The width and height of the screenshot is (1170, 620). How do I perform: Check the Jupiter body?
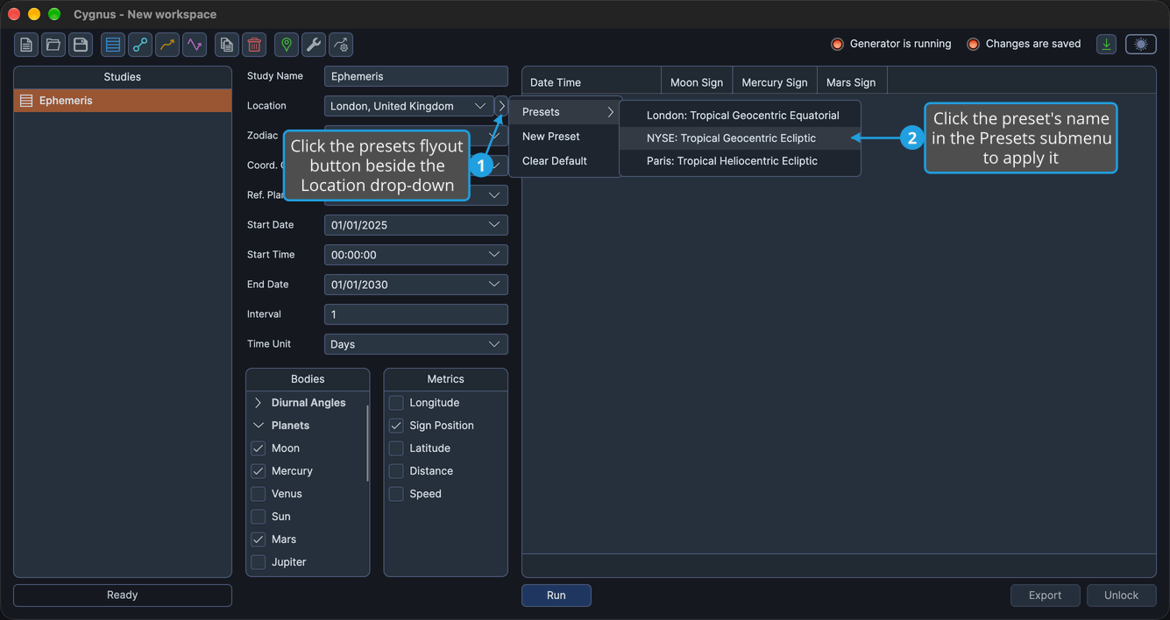coord(259,562)
